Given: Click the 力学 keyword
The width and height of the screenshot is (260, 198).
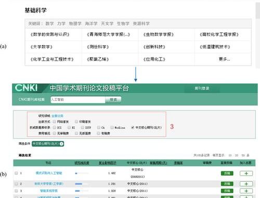Looking at the screenshot, I should 61,23.
